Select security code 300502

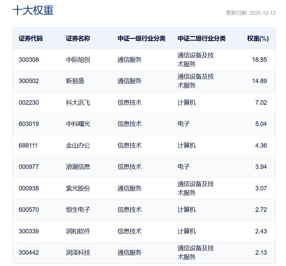coord(29,81)
